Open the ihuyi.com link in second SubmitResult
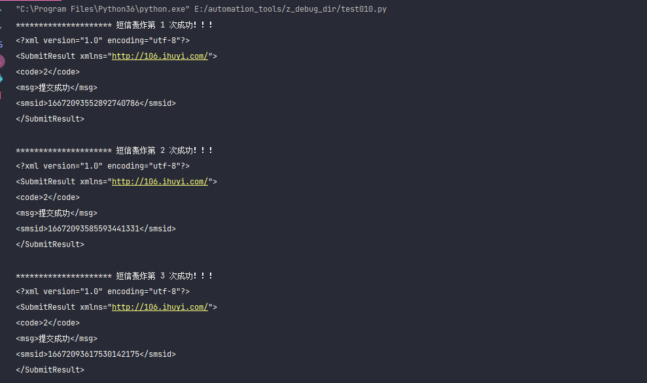Viewport: 647px width, 383px height. pos(160,182)
